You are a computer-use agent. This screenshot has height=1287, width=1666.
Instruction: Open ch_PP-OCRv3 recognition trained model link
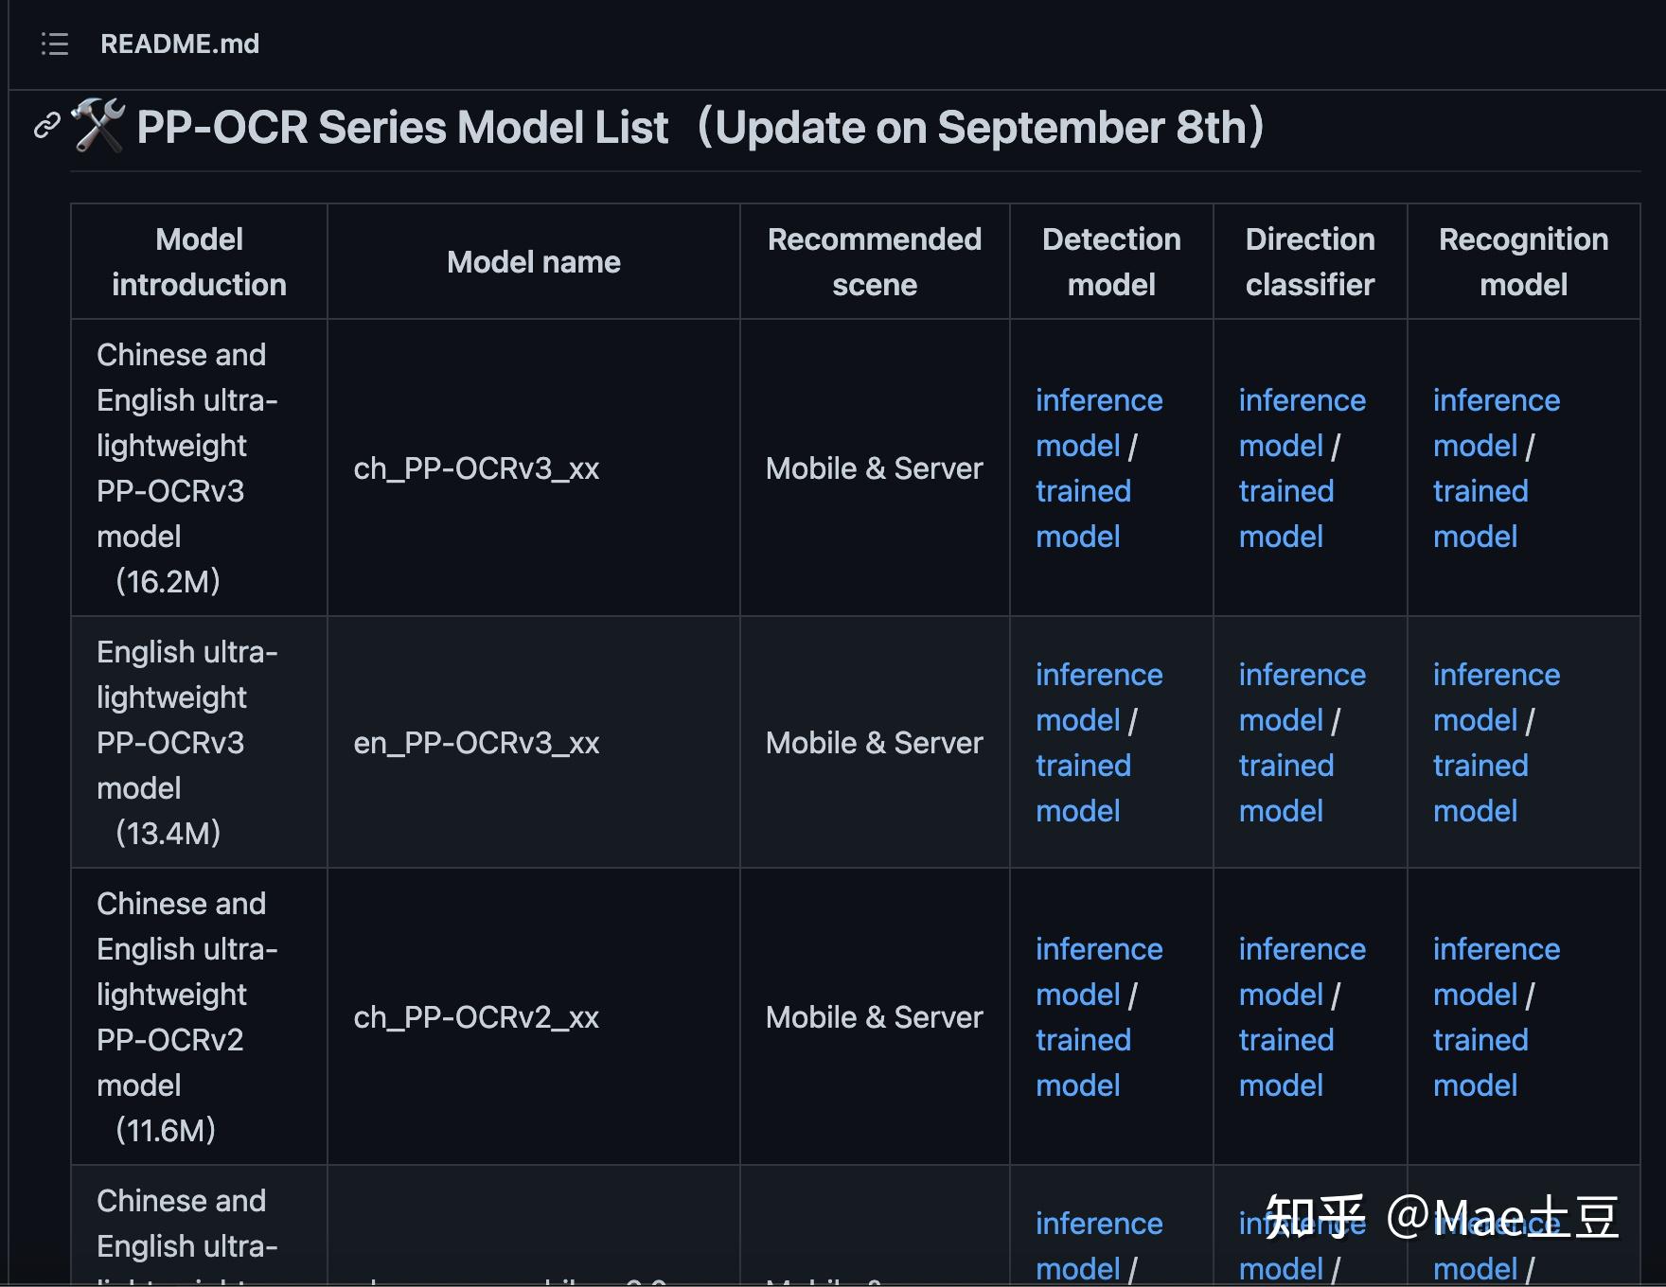click(1480, 491)
